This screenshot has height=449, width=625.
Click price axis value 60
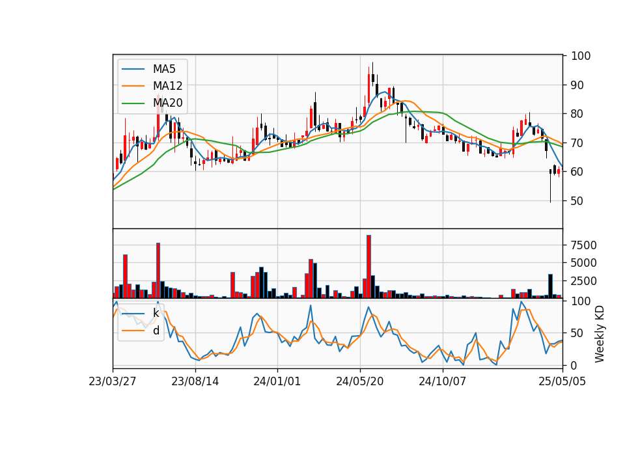pyautogui.click(x=577, y=172)
